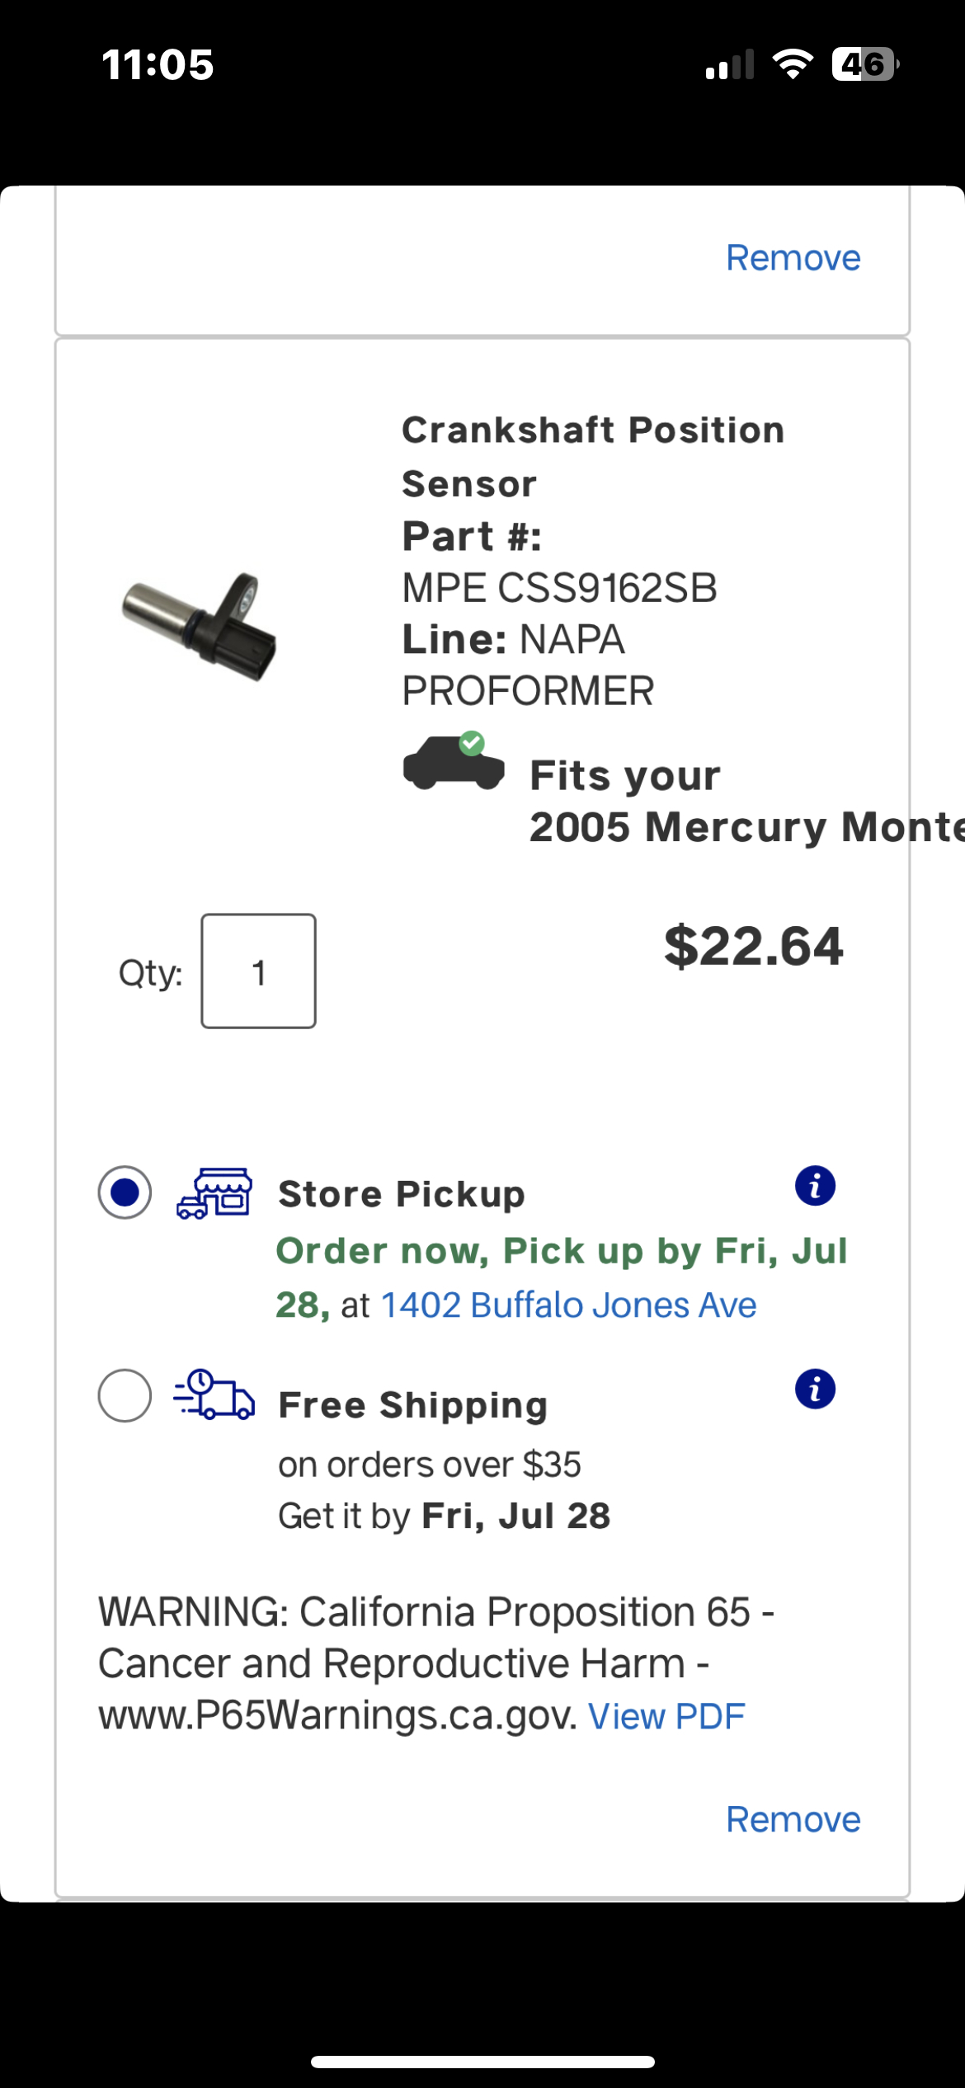Tap the cellular signal bars icon
This screenshot has height=2088, width=965.
click(730, 64)
